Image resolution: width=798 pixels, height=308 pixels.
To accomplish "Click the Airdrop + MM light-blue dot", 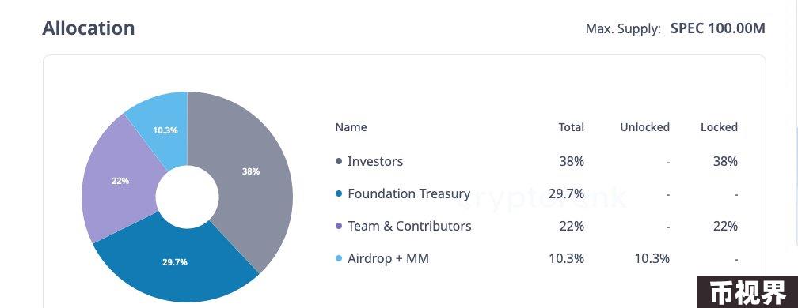I will pyautogui.click(x=339, y=259).
